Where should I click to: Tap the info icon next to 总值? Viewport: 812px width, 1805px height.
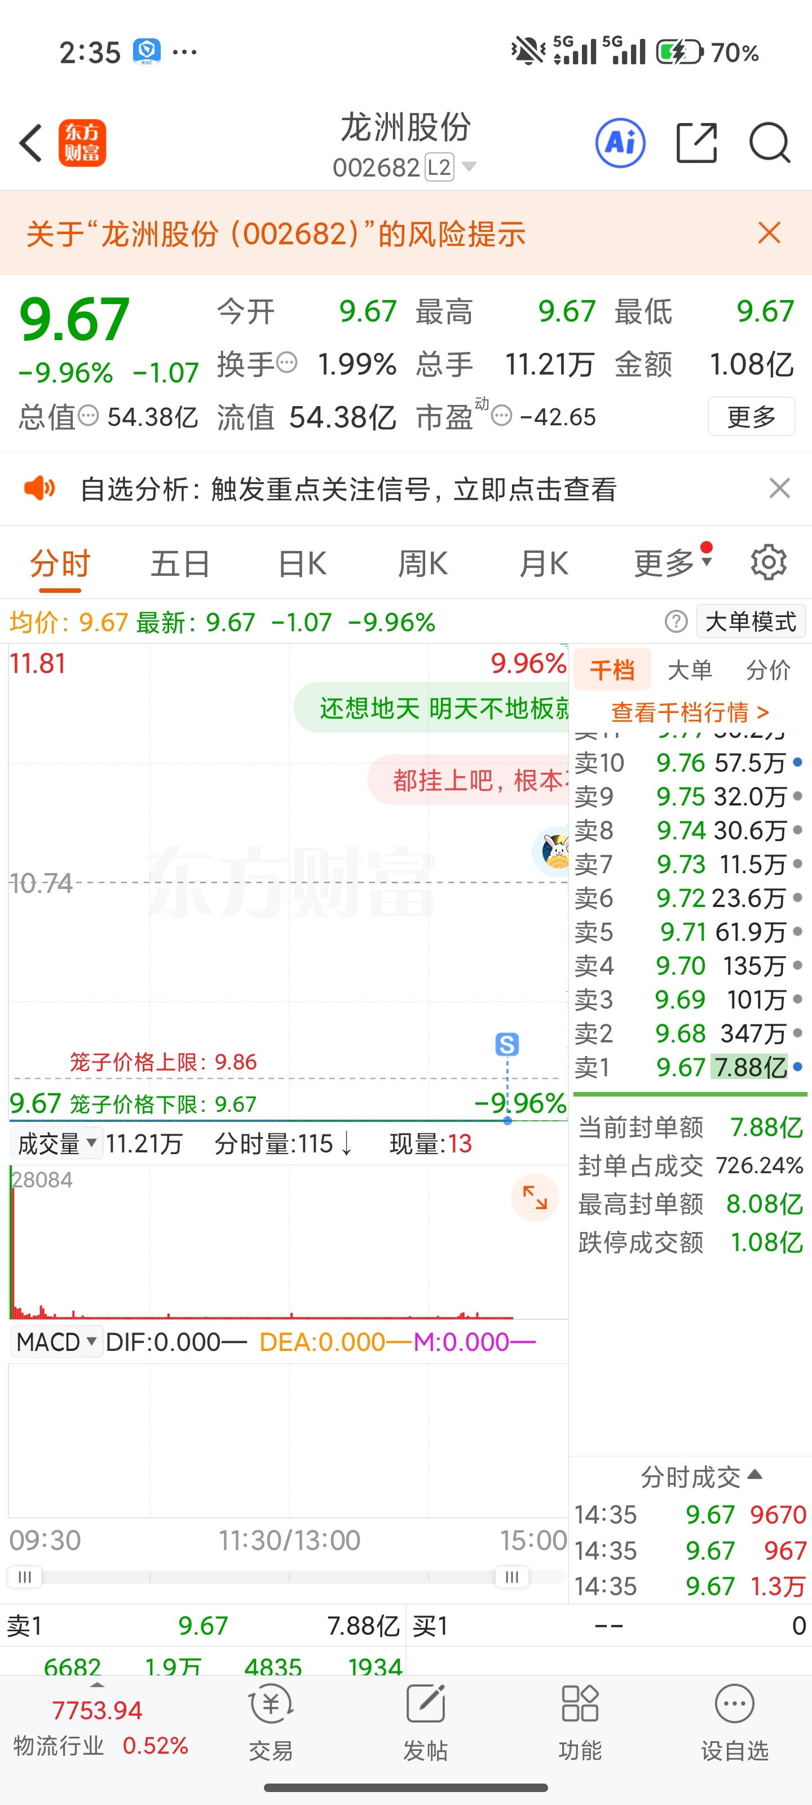tap(89, 416)
